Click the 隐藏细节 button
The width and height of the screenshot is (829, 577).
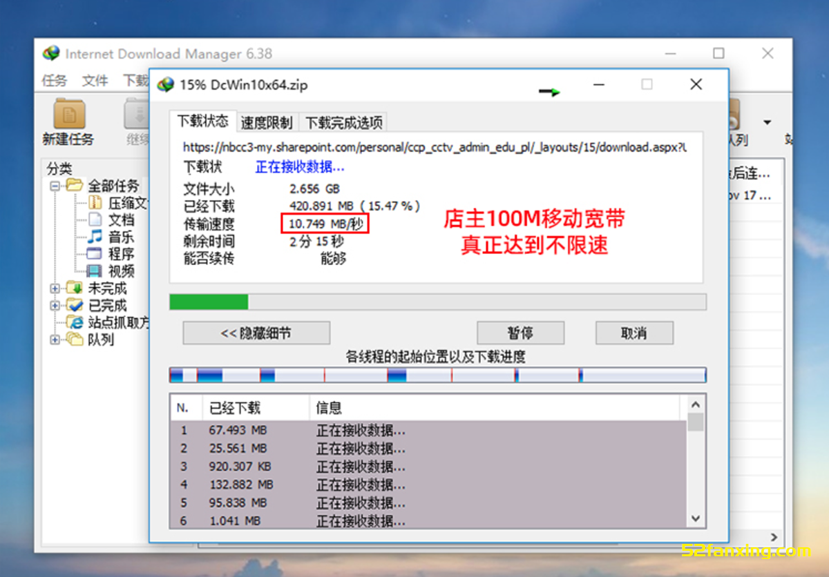click(x=256, y=333)
